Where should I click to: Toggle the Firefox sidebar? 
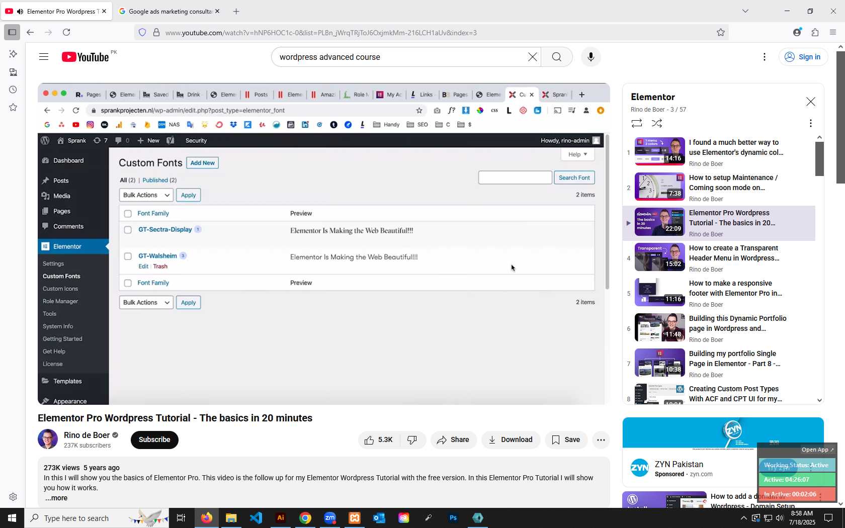pos(12,32)
